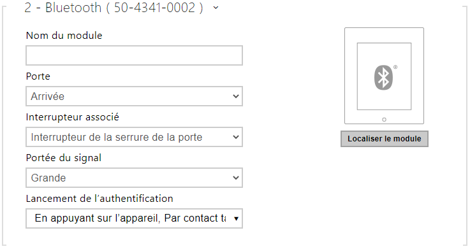Screen dimensions: 470x249
Task: Click the registered trademark symbol near logo
Action: point(395,67)
